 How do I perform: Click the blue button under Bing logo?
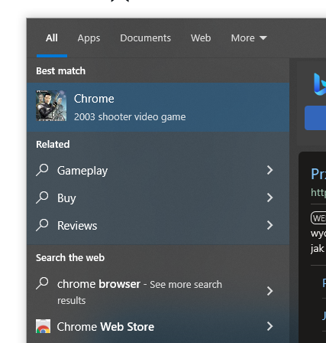(315, 118)
